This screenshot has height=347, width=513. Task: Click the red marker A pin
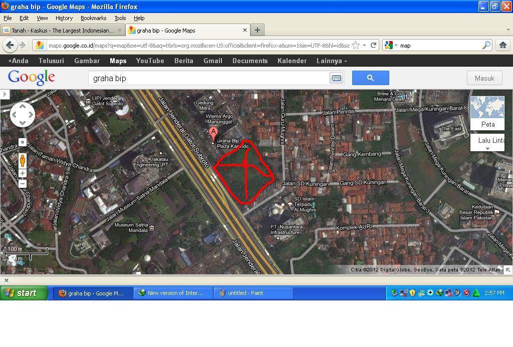213,134
